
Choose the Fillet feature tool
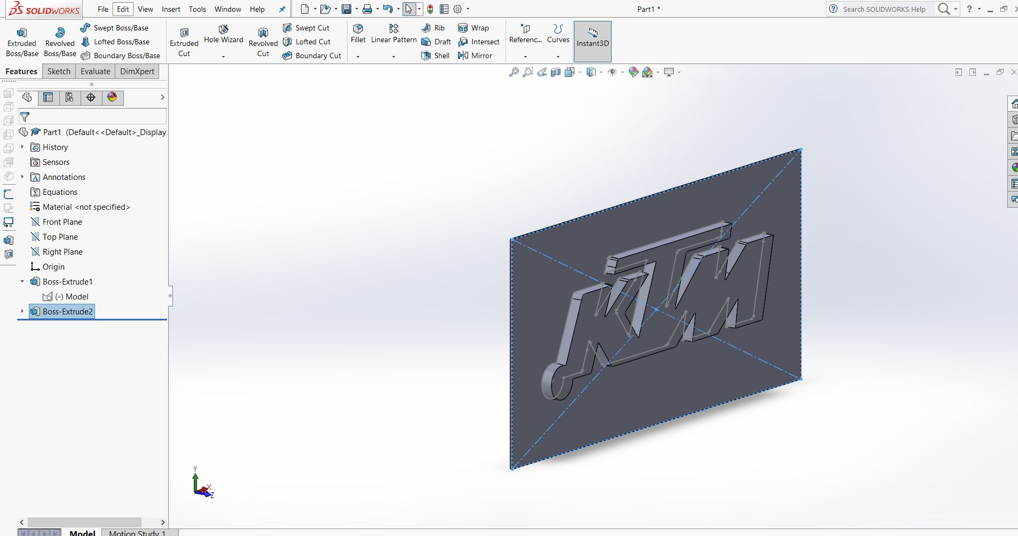click(x=358, y=33)
